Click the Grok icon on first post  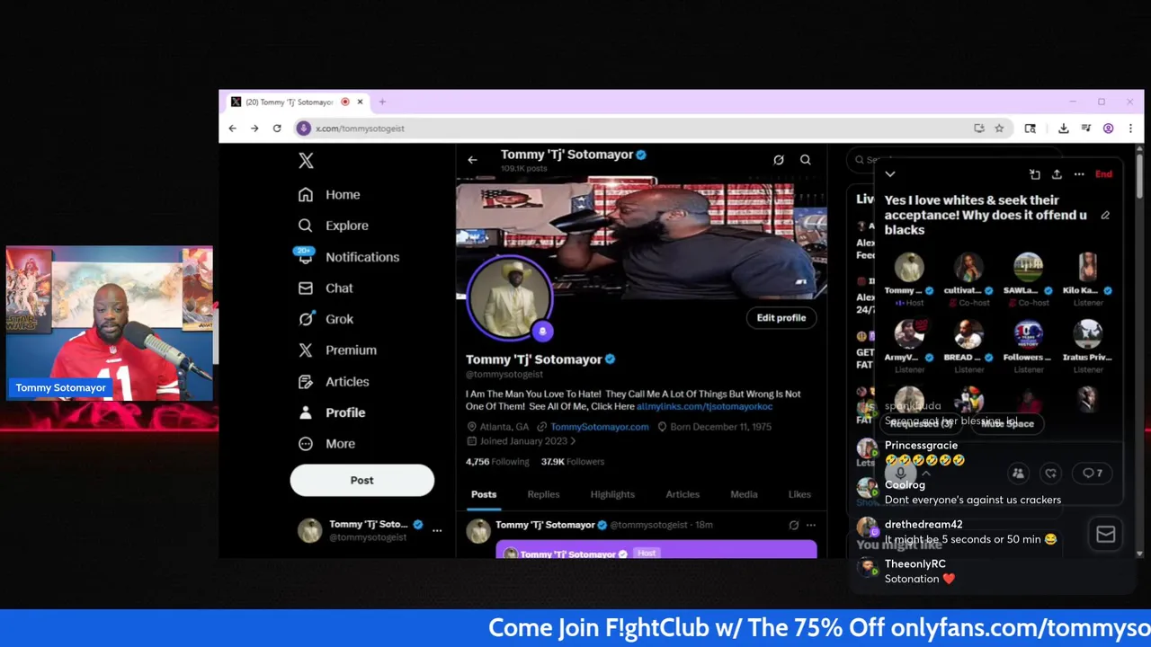794,525
